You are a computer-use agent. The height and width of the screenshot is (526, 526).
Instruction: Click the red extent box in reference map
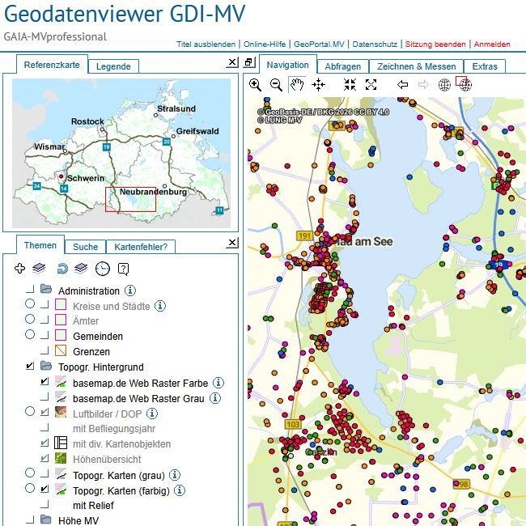[x=130, y=199]
